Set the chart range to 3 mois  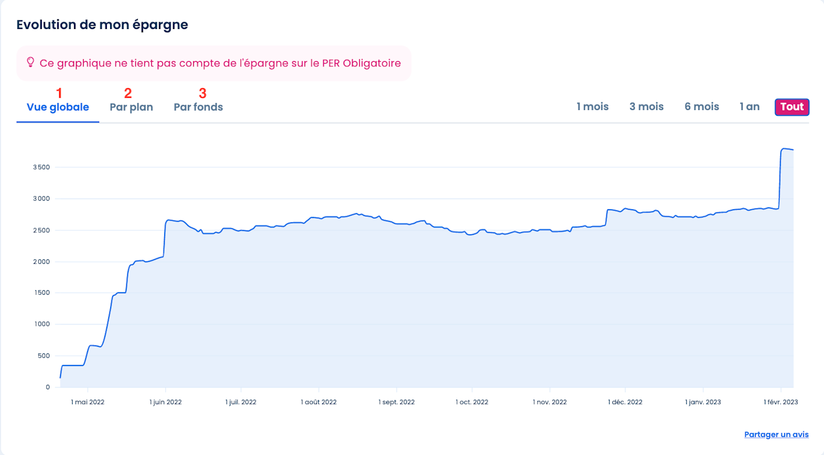point(646,107)
